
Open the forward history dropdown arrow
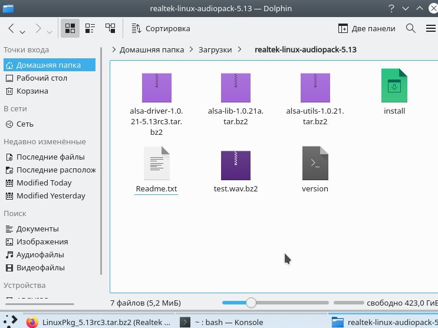coord(50,32)
